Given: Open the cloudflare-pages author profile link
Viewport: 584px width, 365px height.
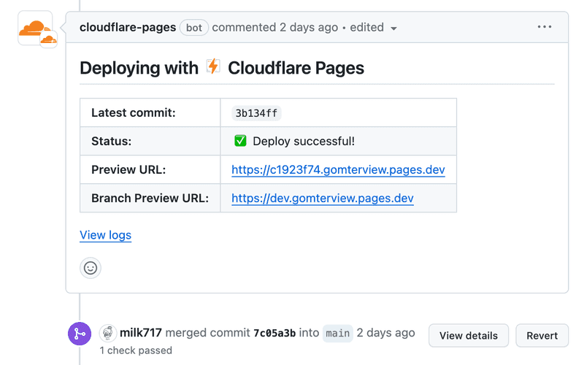Looking at the screenshot, I should (128, 27).
